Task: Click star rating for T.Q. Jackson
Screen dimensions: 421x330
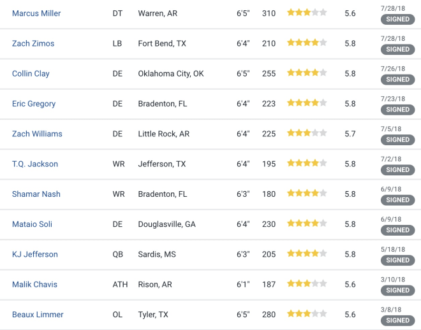Action: pyautogui.click(x=307, y=162)
